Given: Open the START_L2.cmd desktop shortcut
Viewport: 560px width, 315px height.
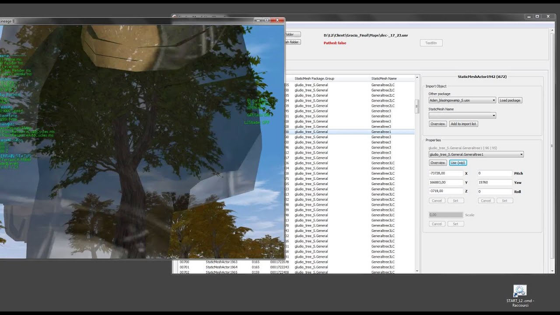Looking at the screenshot, I should tap(520, 296).
